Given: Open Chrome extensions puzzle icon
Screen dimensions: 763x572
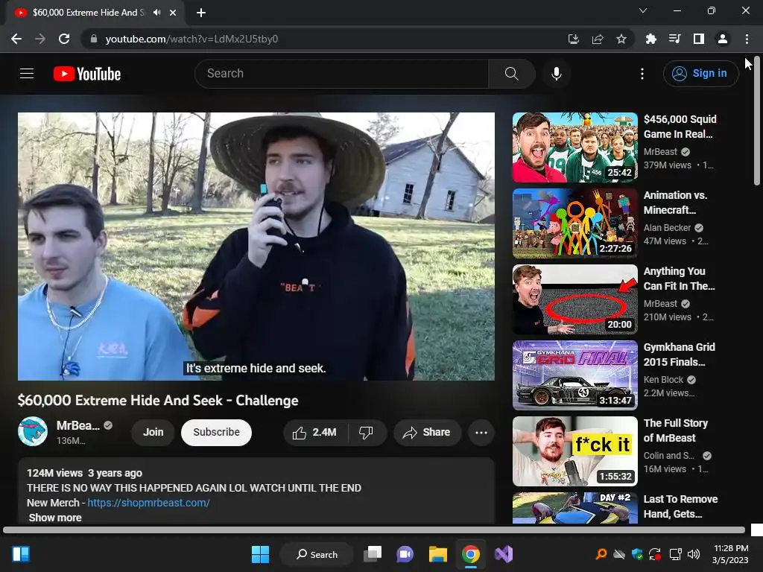Looking at the screenshot, I should (x=650, y=39).
